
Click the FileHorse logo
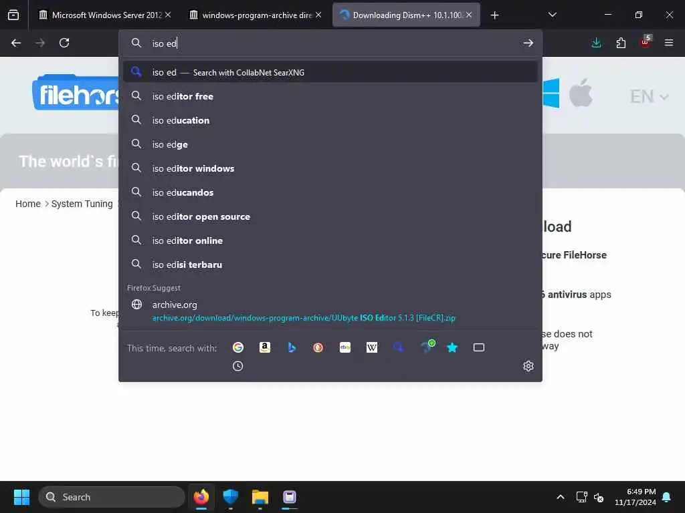(76, 93)
